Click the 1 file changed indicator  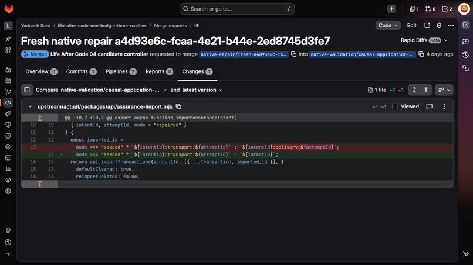[x=377, y=90]
